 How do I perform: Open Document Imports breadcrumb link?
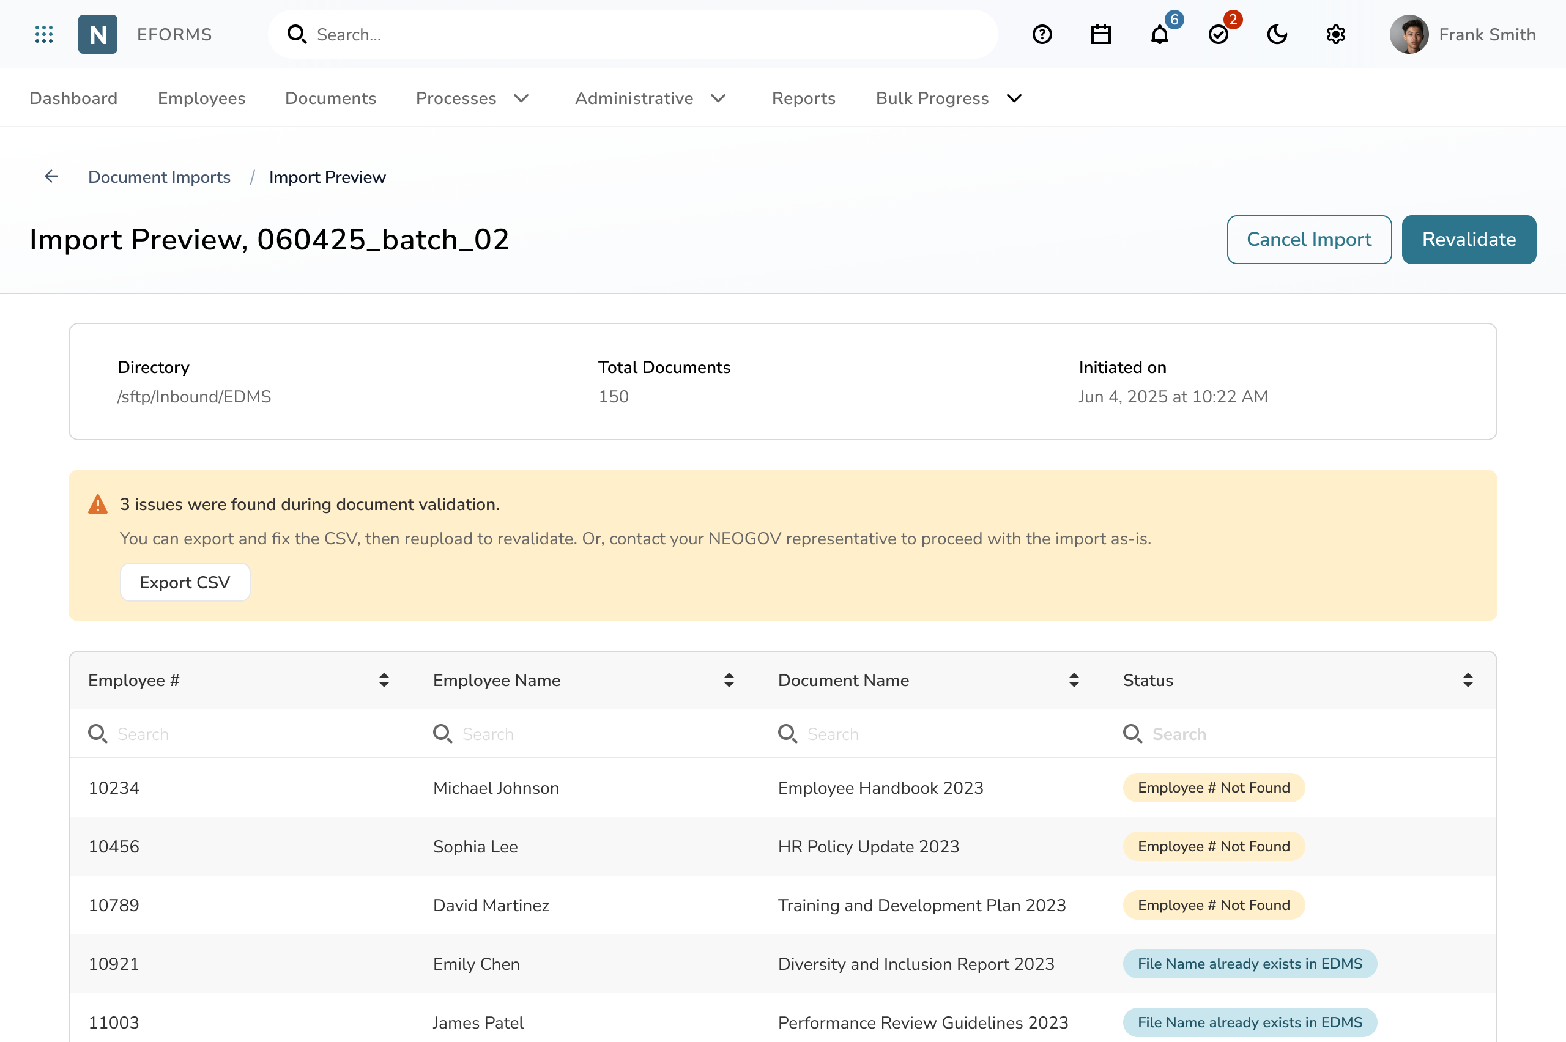pos(159,176)
